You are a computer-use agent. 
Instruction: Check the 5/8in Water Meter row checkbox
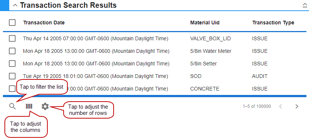[12, 51]
